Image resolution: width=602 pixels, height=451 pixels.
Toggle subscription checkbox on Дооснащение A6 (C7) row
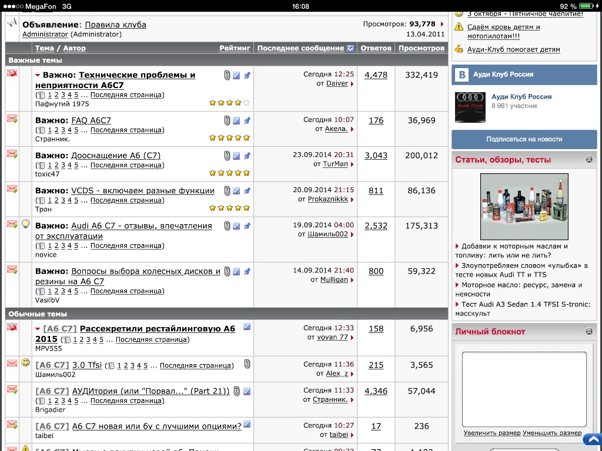(x=236, y=156)
